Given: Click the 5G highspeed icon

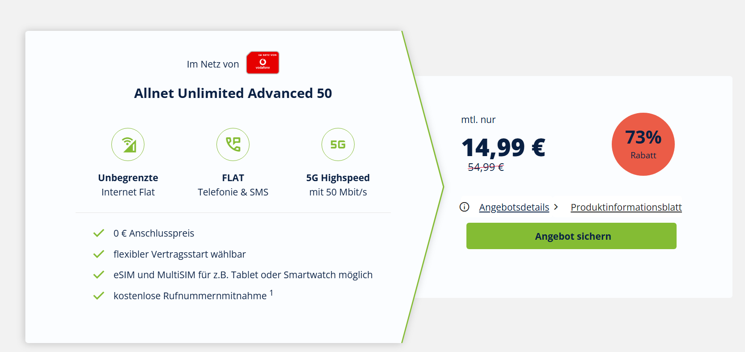Looking at the screenshot, I should click(338, 144).
